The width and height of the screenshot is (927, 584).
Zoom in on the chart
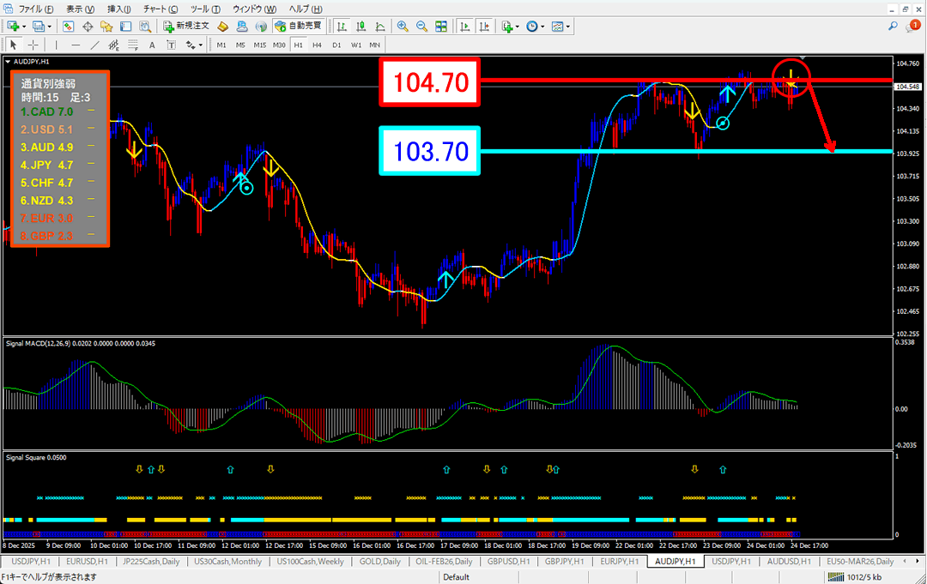(x=403, y=27)
